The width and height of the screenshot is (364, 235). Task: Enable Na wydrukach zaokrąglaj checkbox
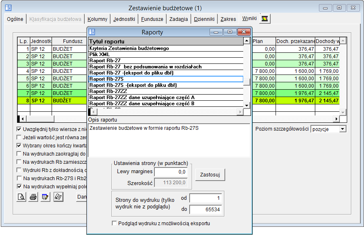[x=19, y=154]
